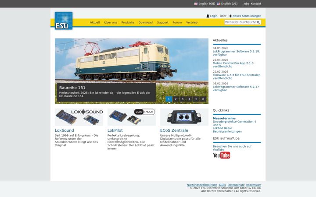Click the ESU auf YouTube heading
The width and height of the screenshot is (316, 197).
pyautogui.click(x=226, y=138)
